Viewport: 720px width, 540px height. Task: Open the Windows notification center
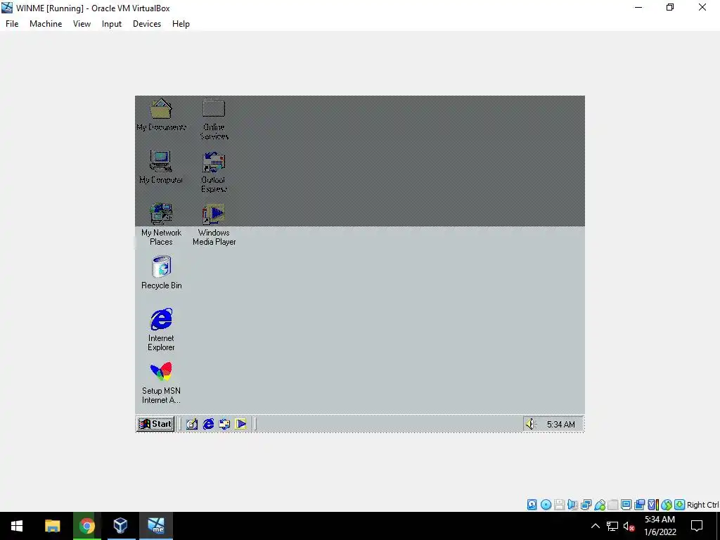click(697, 526)
